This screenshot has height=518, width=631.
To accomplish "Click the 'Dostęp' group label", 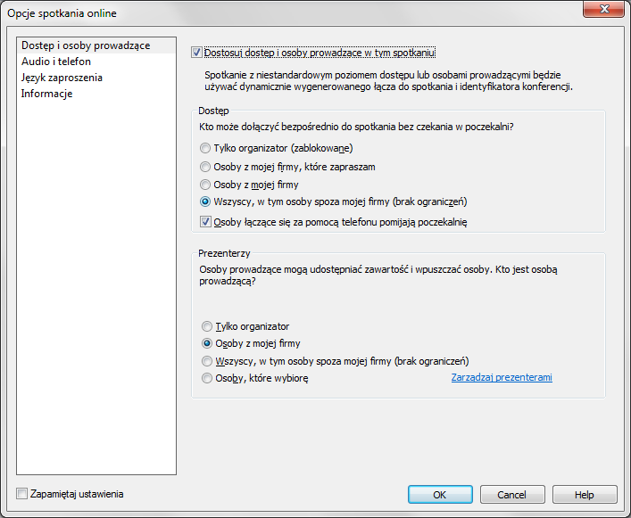I will [213, 111].
